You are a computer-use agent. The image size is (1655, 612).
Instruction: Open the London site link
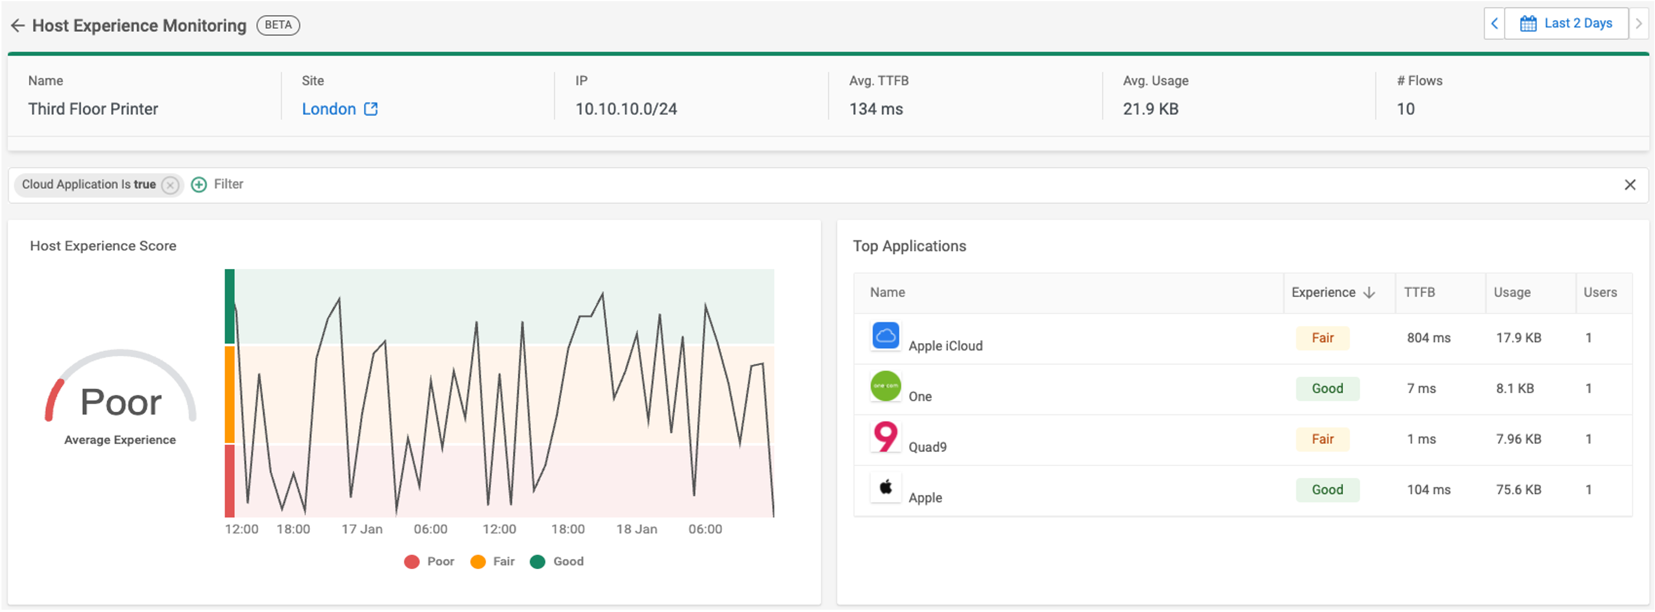(329, 109)
